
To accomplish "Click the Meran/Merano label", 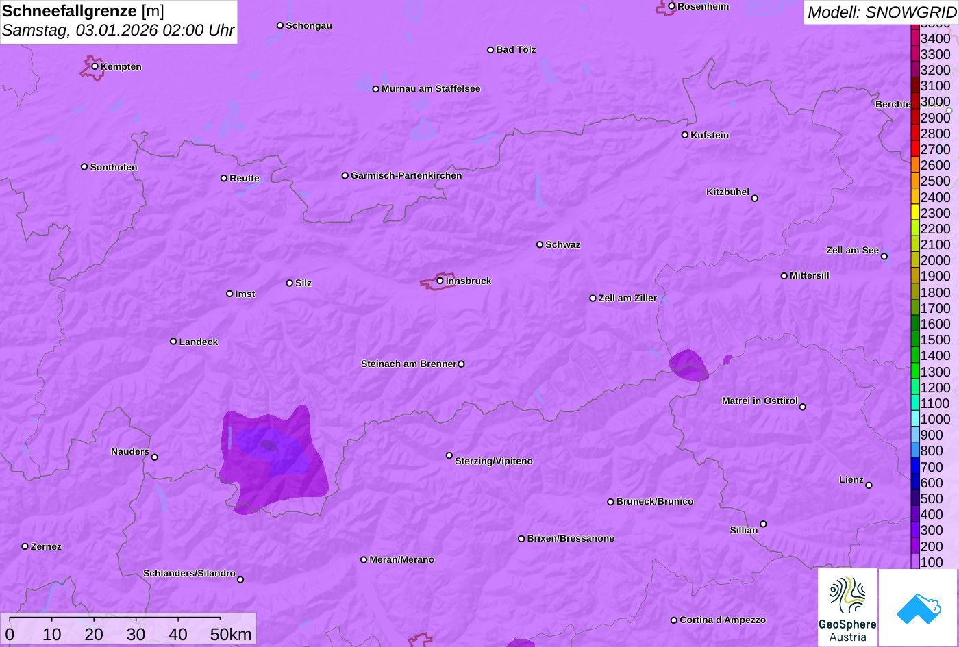I will pyautogui.click(x=402, y=559).
